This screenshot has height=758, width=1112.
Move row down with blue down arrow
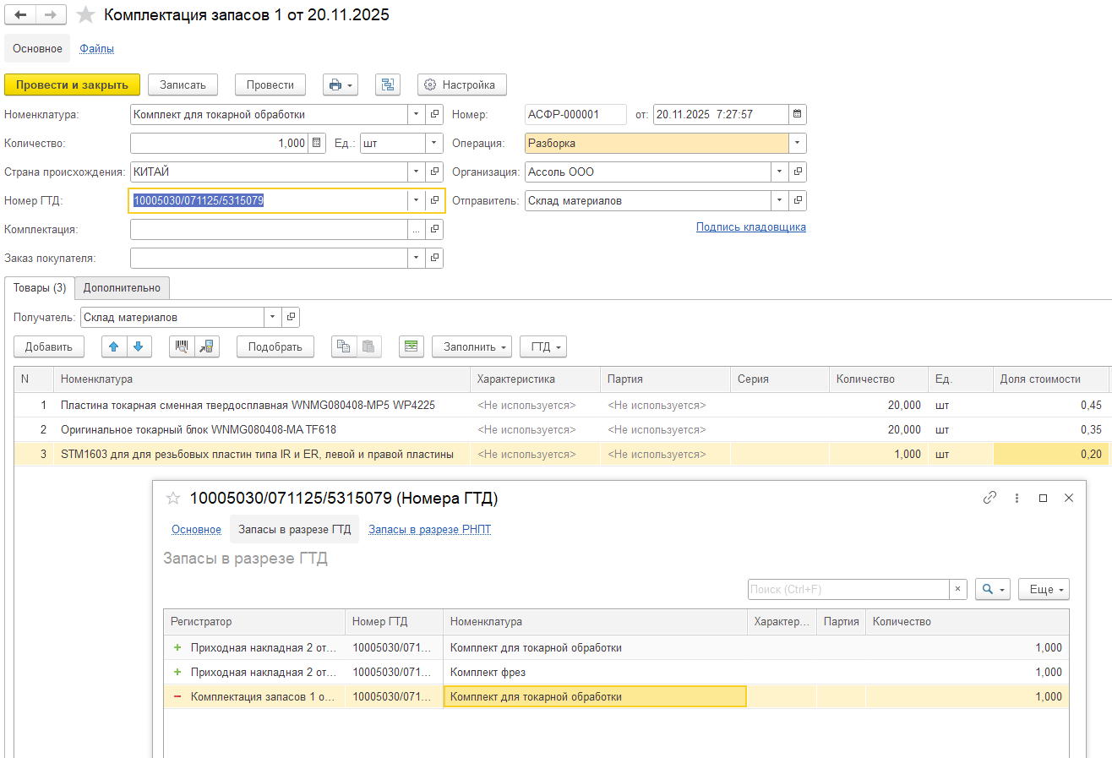[139, 346]
